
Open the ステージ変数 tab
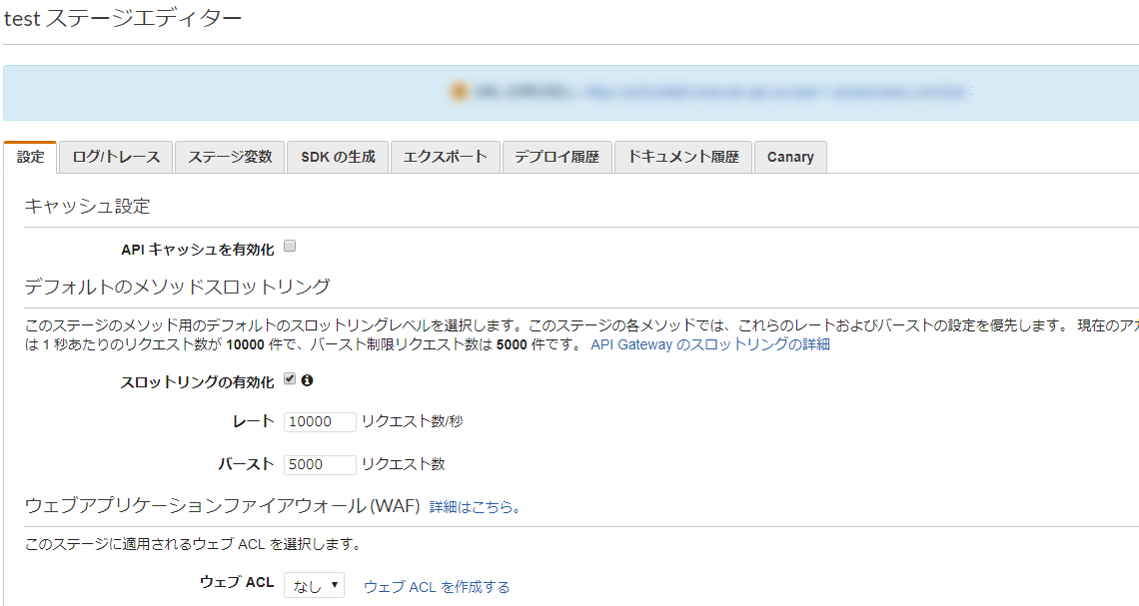(x=230, y=157)
